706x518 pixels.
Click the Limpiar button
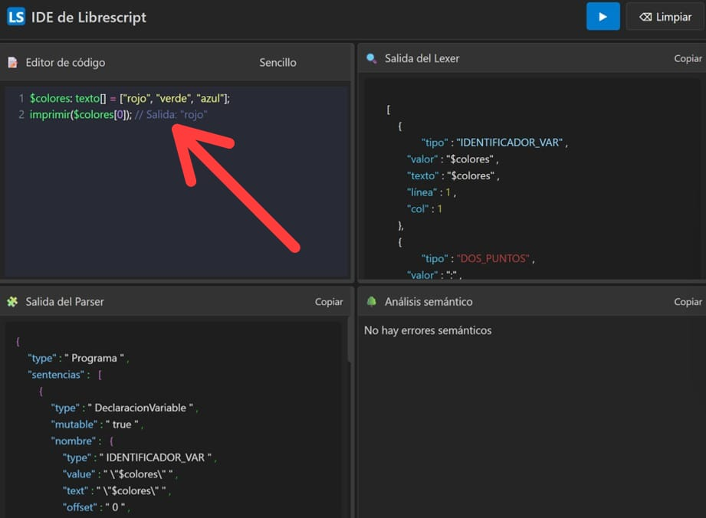[665, 17]
